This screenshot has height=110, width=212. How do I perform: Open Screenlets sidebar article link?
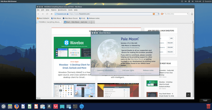pyautogui.click(x=166, y=73)
